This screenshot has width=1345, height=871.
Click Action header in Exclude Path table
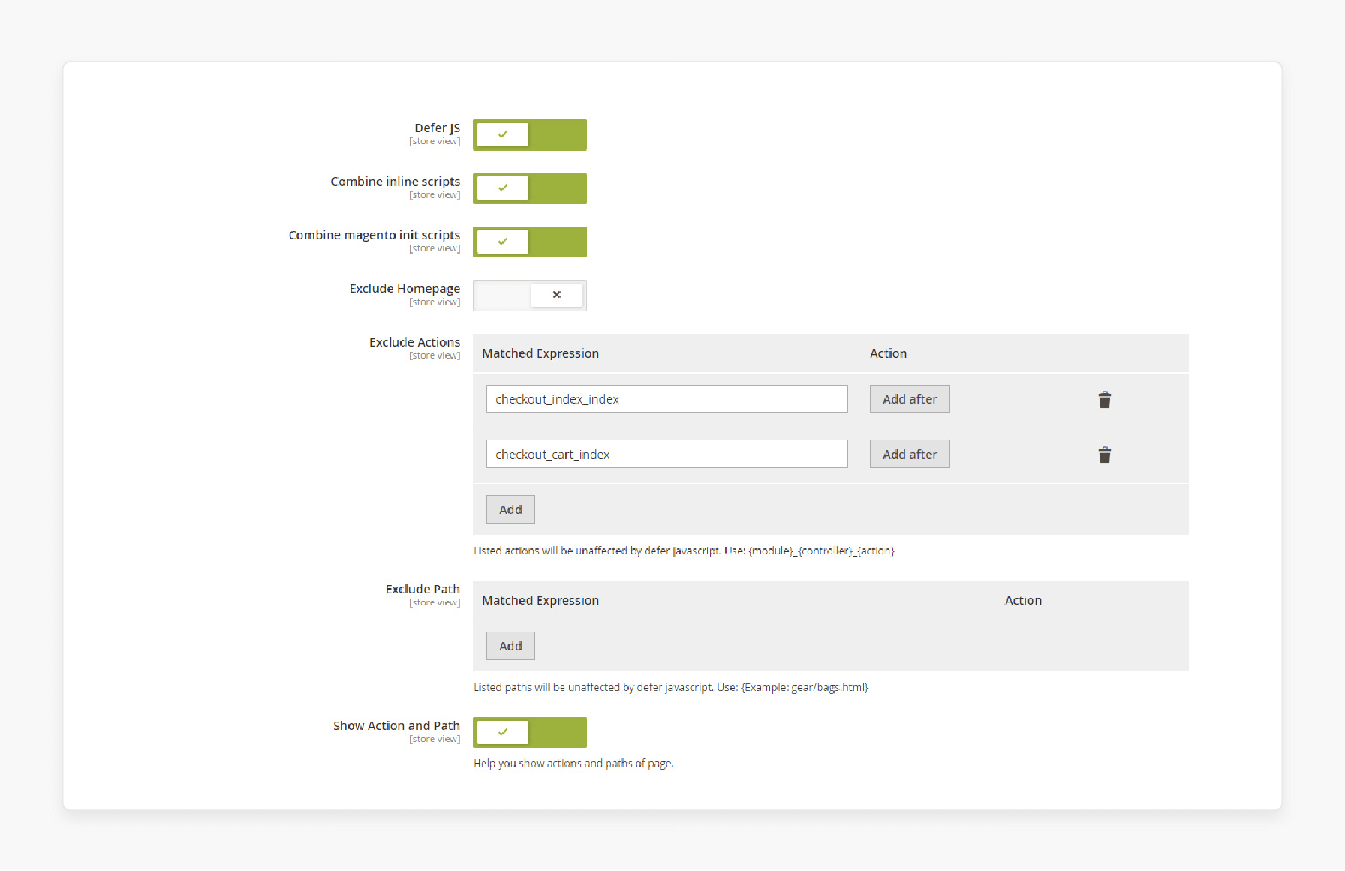(x=1023, y=600)
